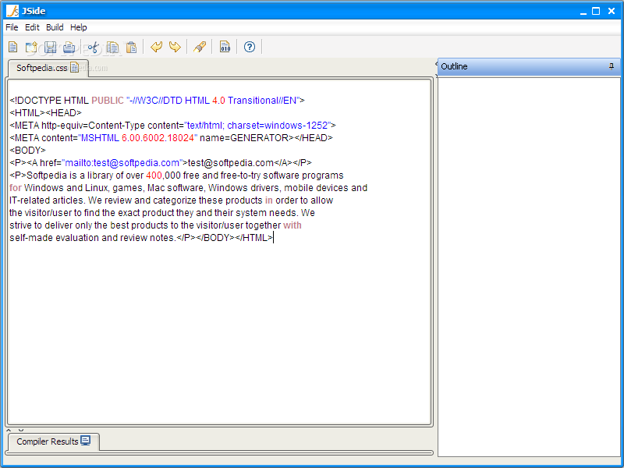Screen dimensions: 624x468
Task: Print the document with printer icon
Action: [x=69, y=47]
